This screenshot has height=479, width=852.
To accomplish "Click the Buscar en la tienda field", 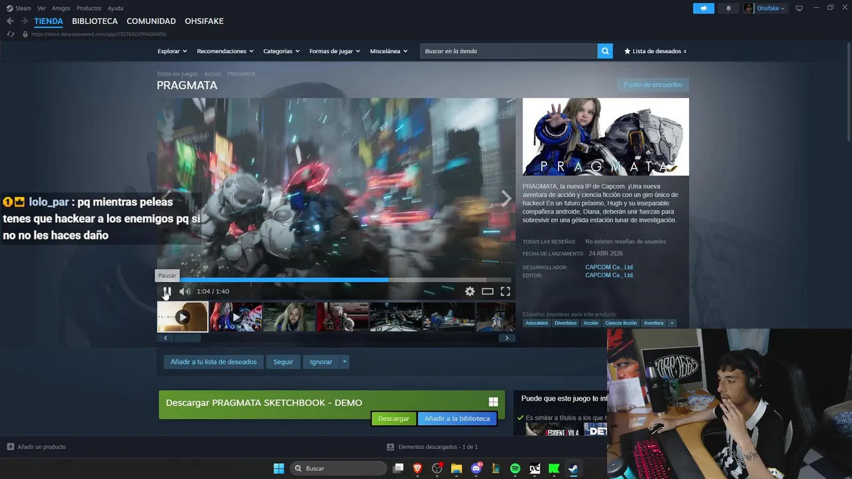I will point(509,51).
